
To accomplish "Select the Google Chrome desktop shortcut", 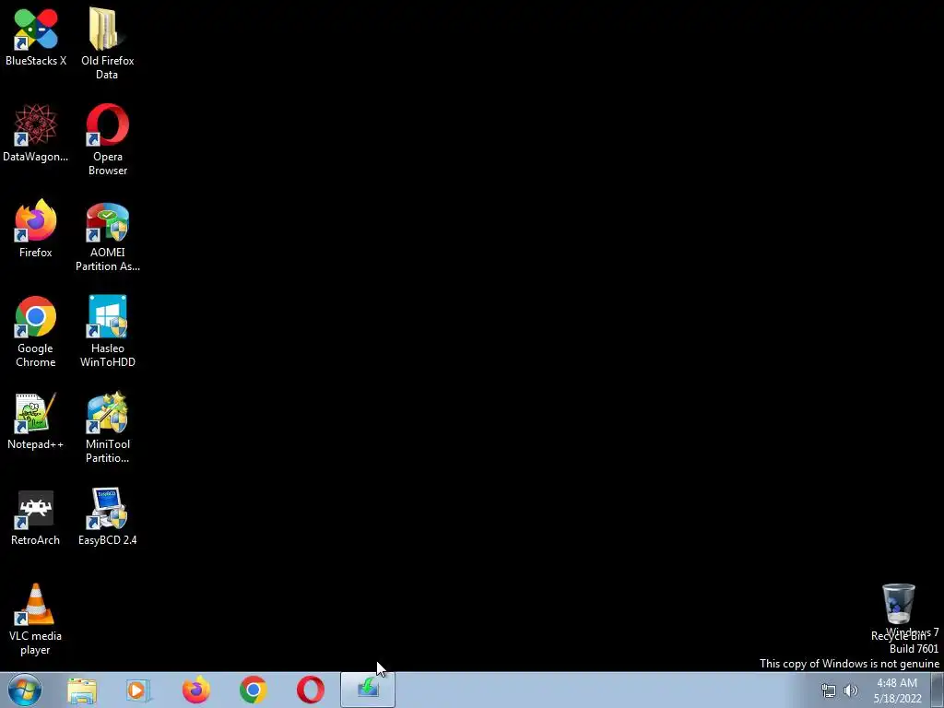I will click(36, 331).
